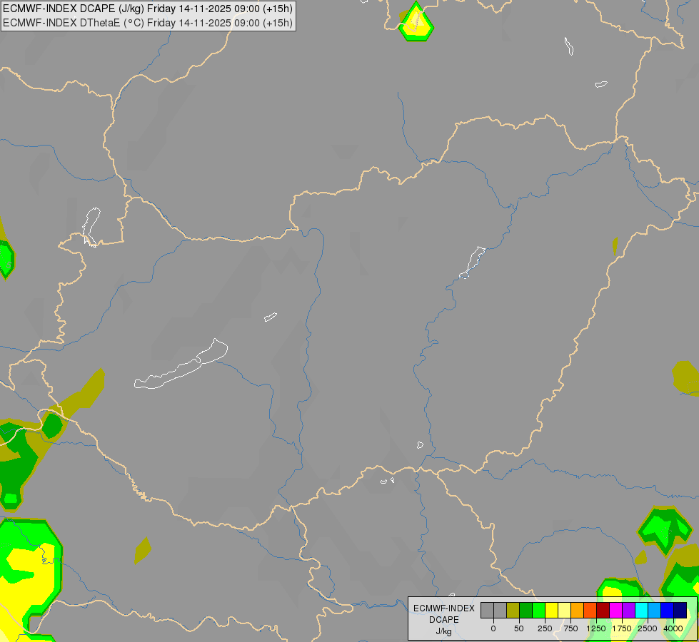The width and height of the screenshot is (699, 642).
Task: Click the red-orange legend swatch
Action: click(590, 611)
